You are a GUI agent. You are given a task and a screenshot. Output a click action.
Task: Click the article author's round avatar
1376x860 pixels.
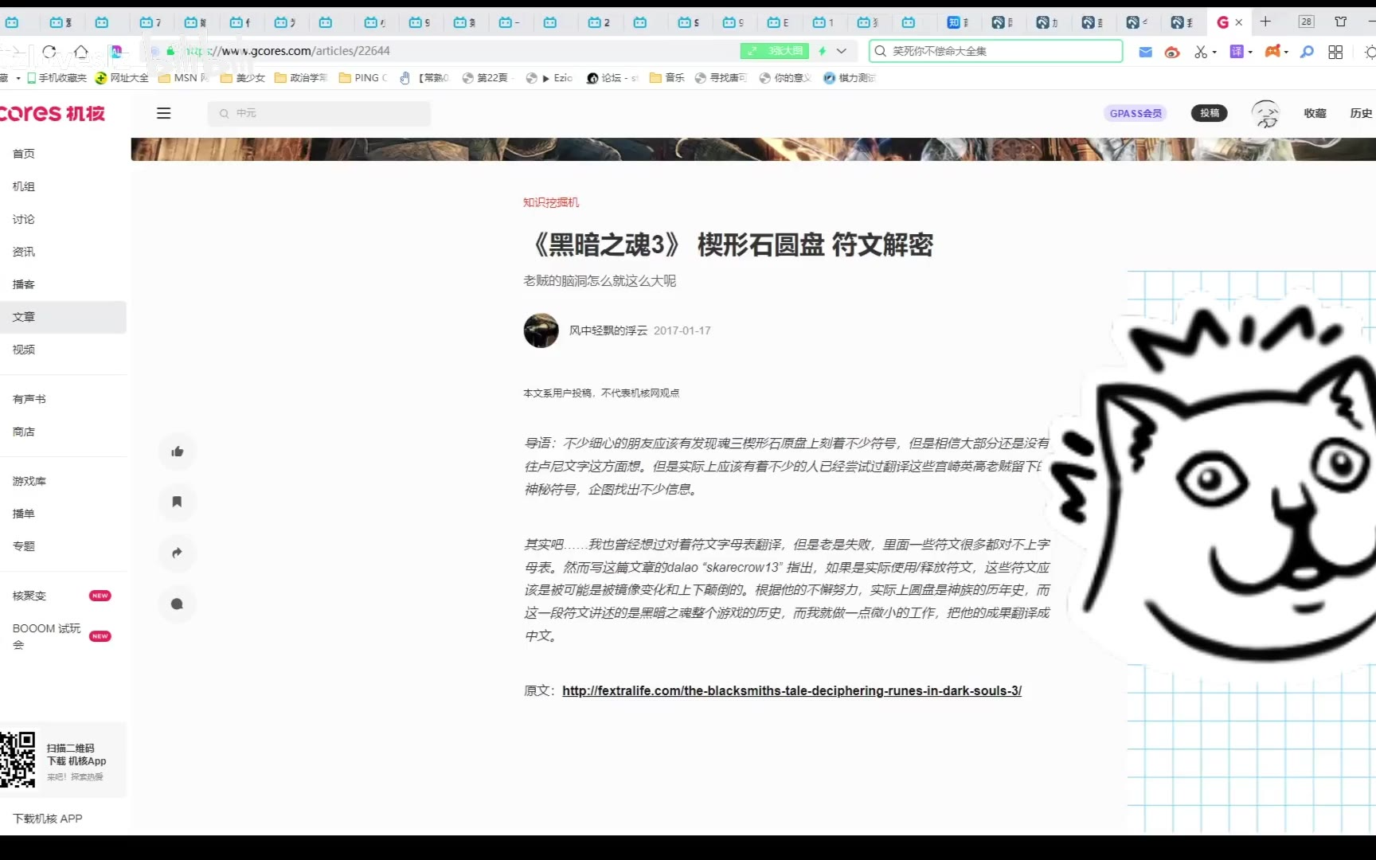tap(541, 330)
